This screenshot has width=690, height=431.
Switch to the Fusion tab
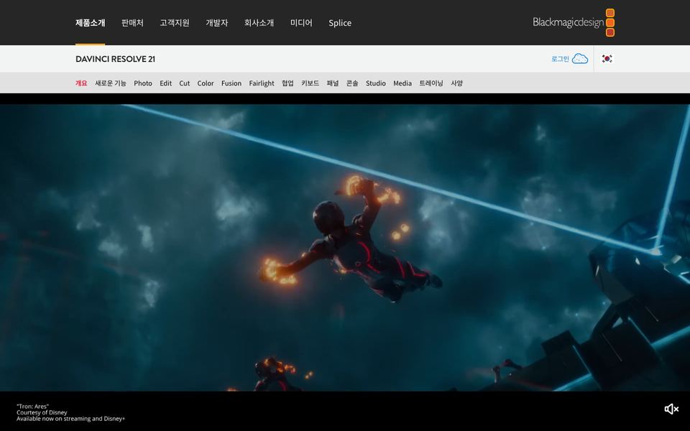click(x=231, y=83)
